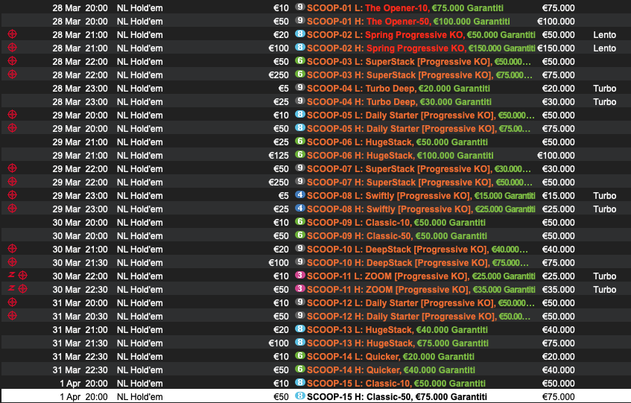The image size is (631, 403).
Task: Select SCOOP-03 L: SuperStack tournament name
Action: [419, 62]
